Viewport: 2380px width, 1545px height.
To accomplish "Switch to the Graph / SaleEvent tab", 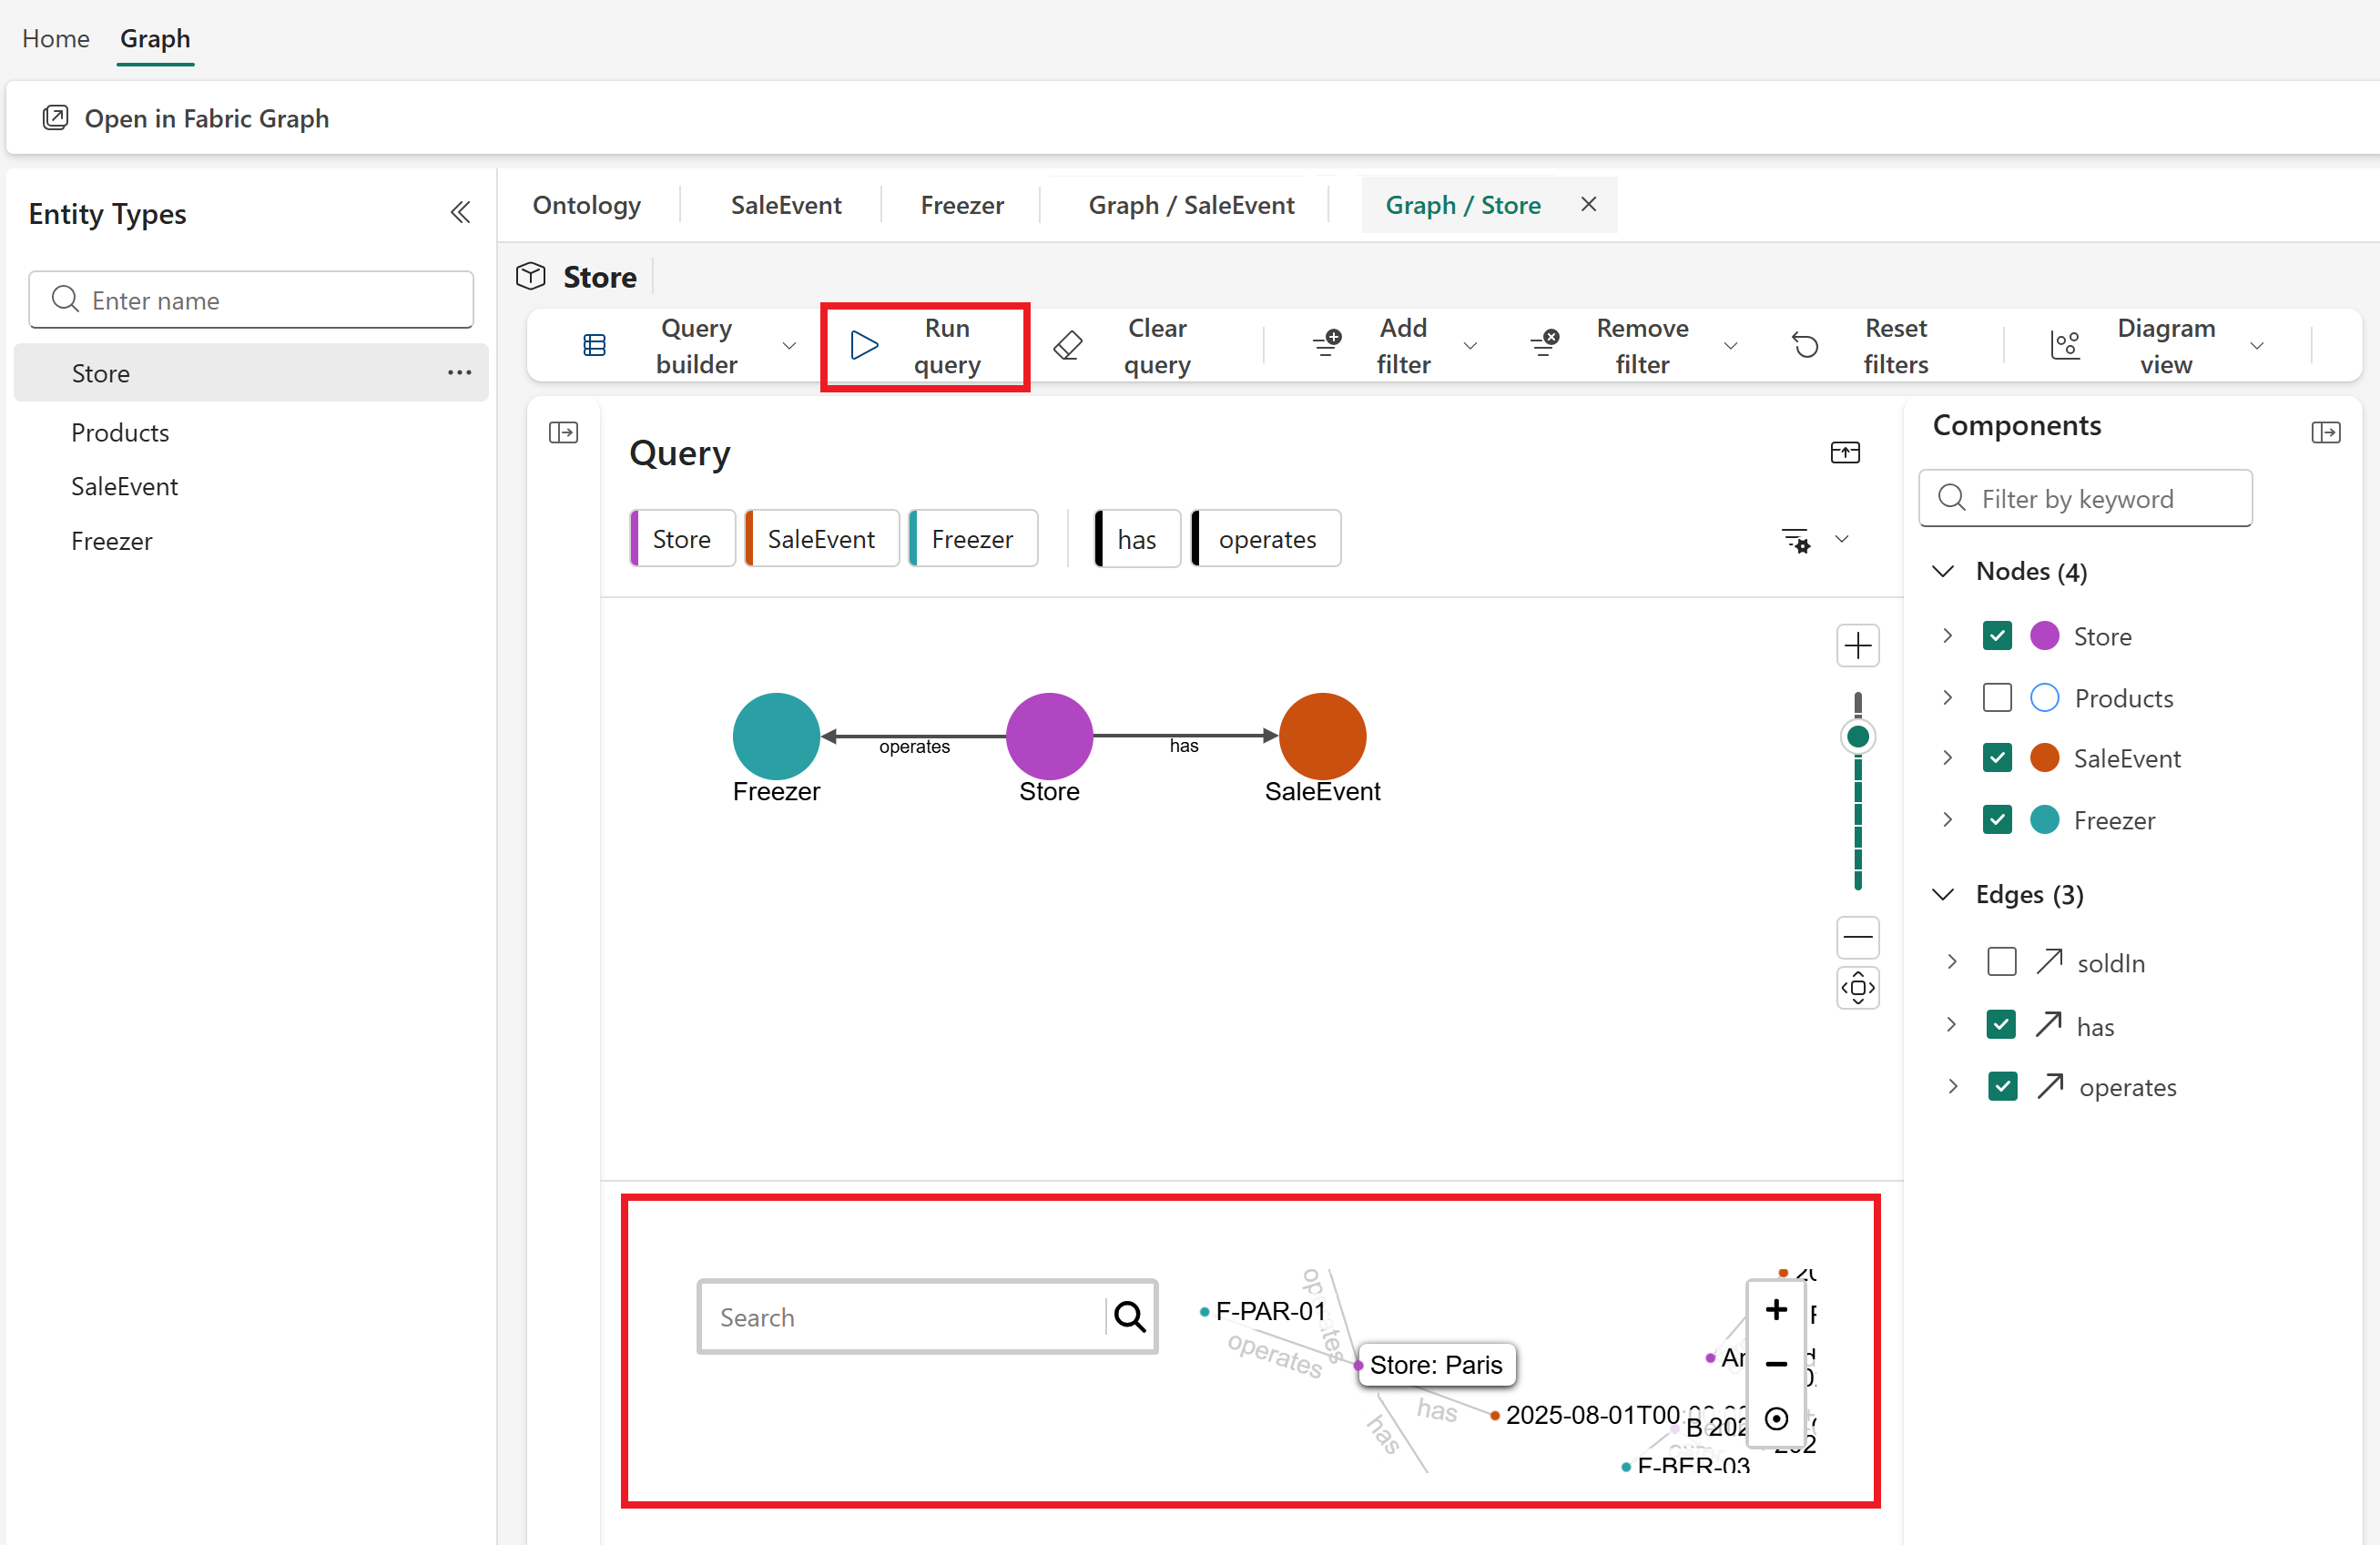I will 1190,205.
